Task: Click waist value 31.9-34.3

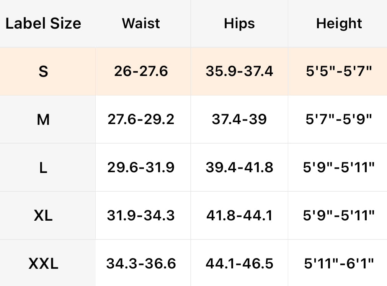Action: click(x=141, y=216)
